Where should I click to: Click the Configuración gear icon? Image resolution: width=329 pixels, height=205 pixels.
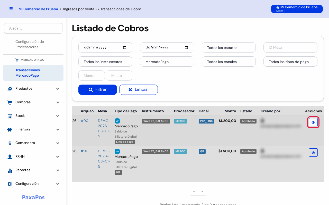click(10, 184)
